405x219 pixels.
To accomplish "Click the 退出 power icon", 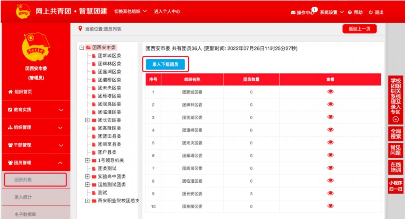I will (x=371, y=12).
